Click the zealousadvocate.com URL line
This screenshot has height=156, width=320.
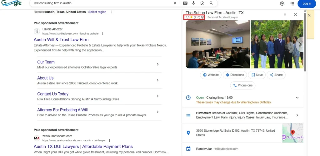click(x=74, y=140)
